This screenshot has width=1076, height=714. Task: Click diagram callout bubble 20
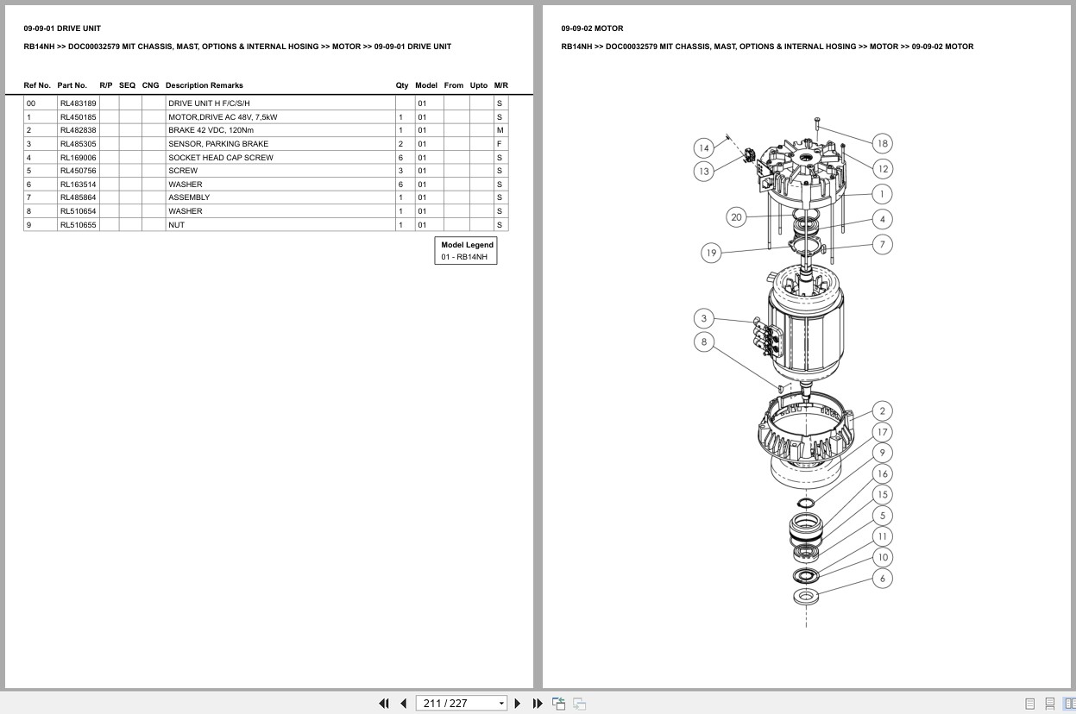click(x=736, y=217)
